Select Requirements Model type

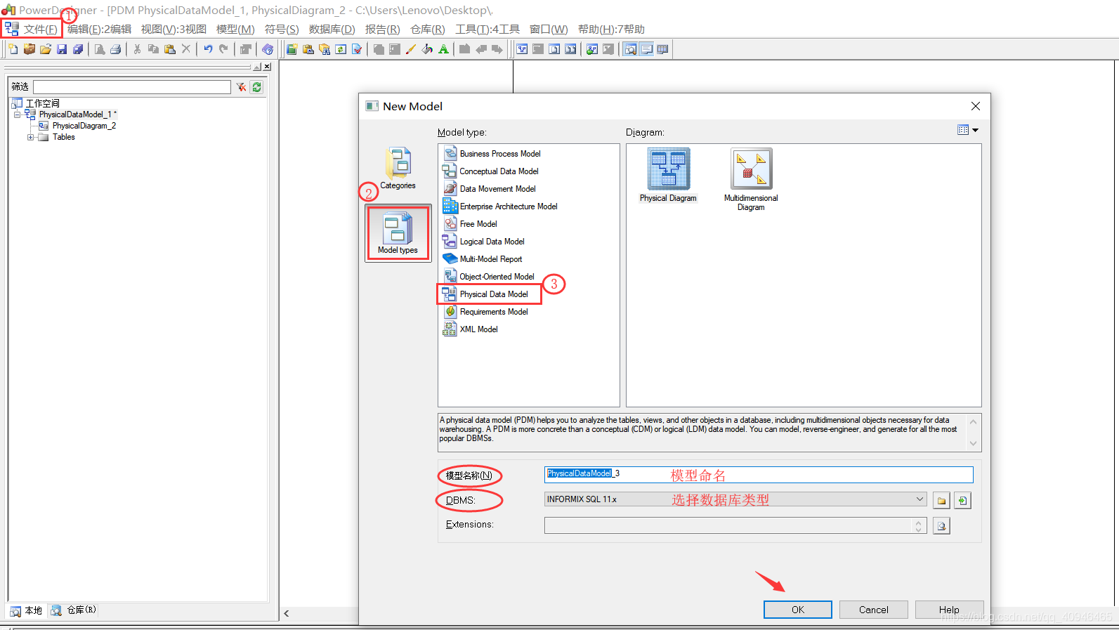[486, 312]
